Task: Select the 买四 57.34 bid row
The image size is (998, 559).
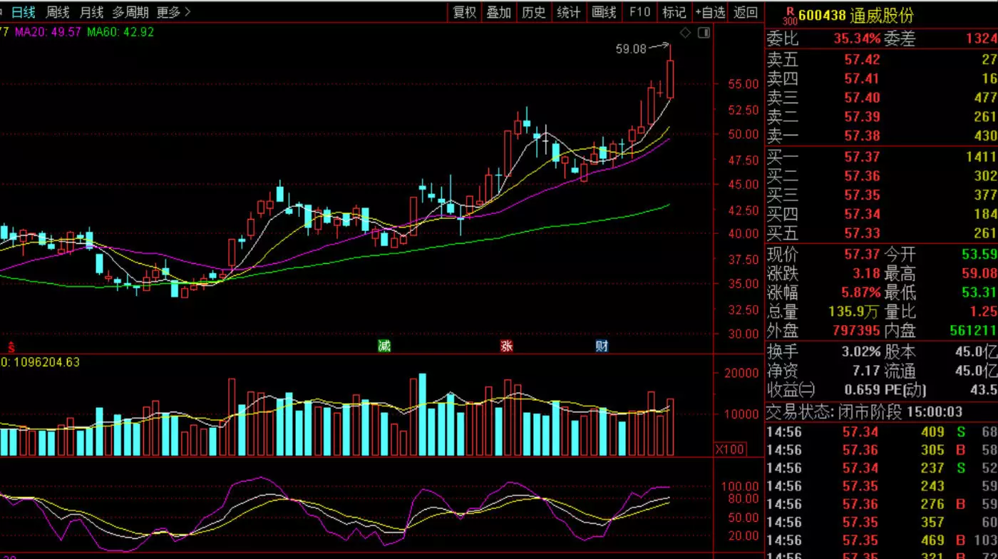Action: pyautogui.click(x=881, y=214)
